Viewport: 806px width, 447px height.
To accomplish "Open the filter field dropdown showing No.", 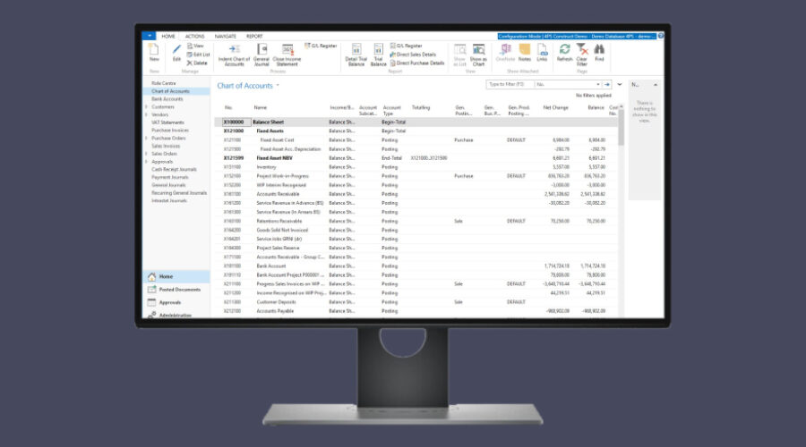I will pos(597,84).
